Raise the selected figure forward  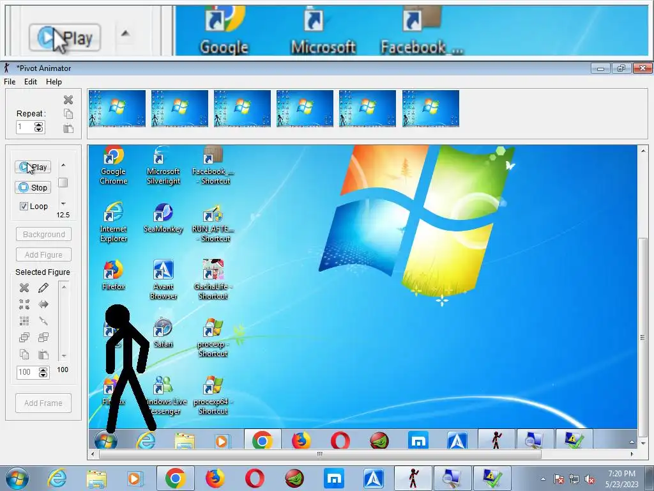tap(24, 337)
